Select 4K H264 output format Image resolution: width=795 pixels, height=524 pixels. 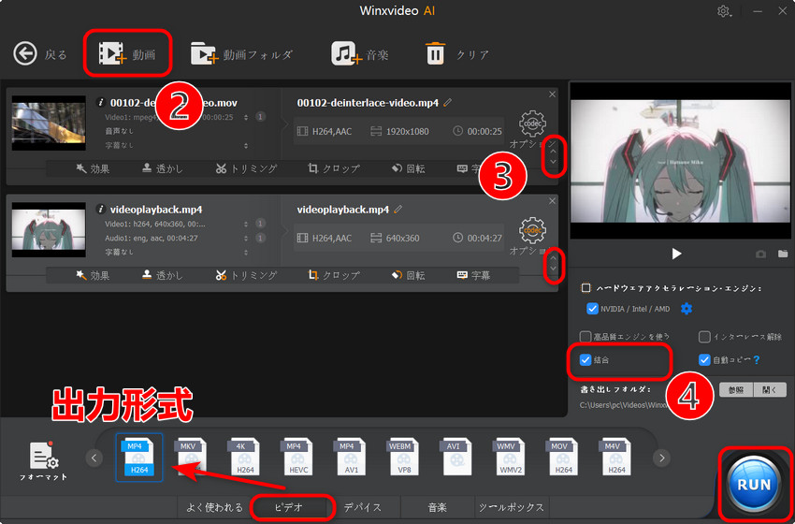tap(243, 458)
